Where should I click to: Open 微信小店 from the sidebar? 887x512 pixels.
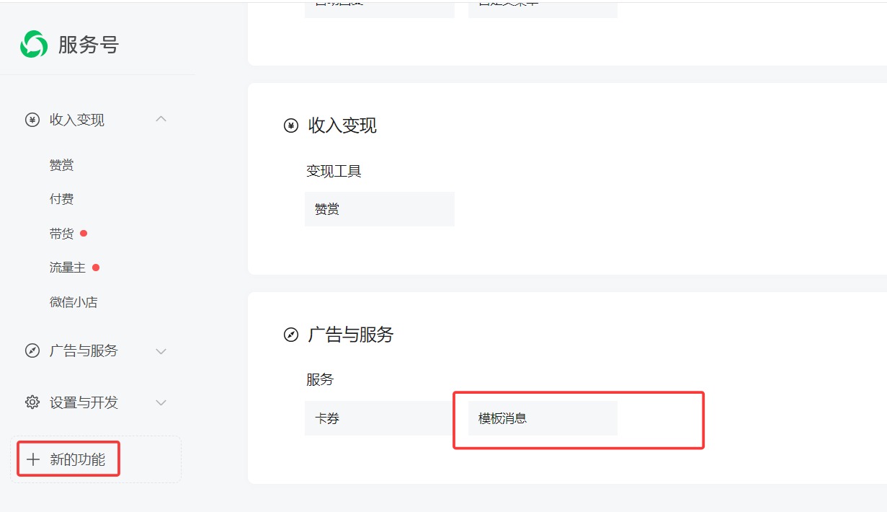click(x=73, y=302)
